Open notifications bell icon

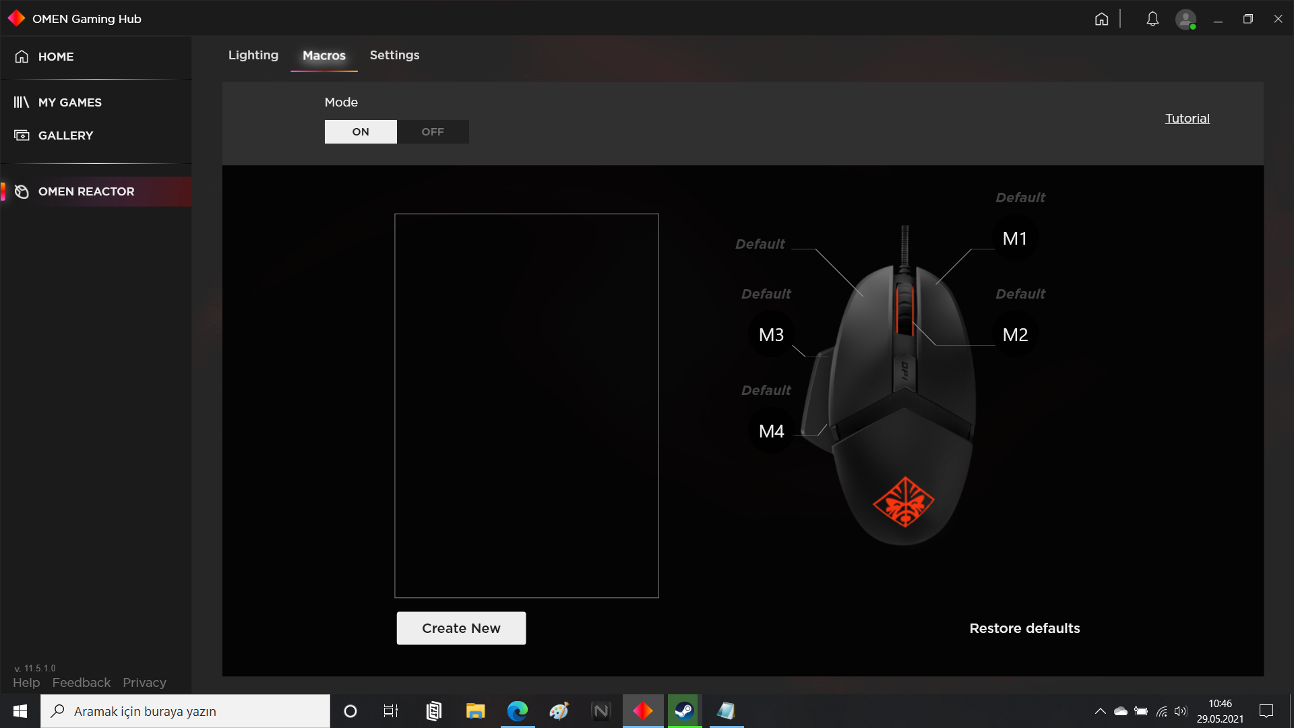tap(1152, 19)
